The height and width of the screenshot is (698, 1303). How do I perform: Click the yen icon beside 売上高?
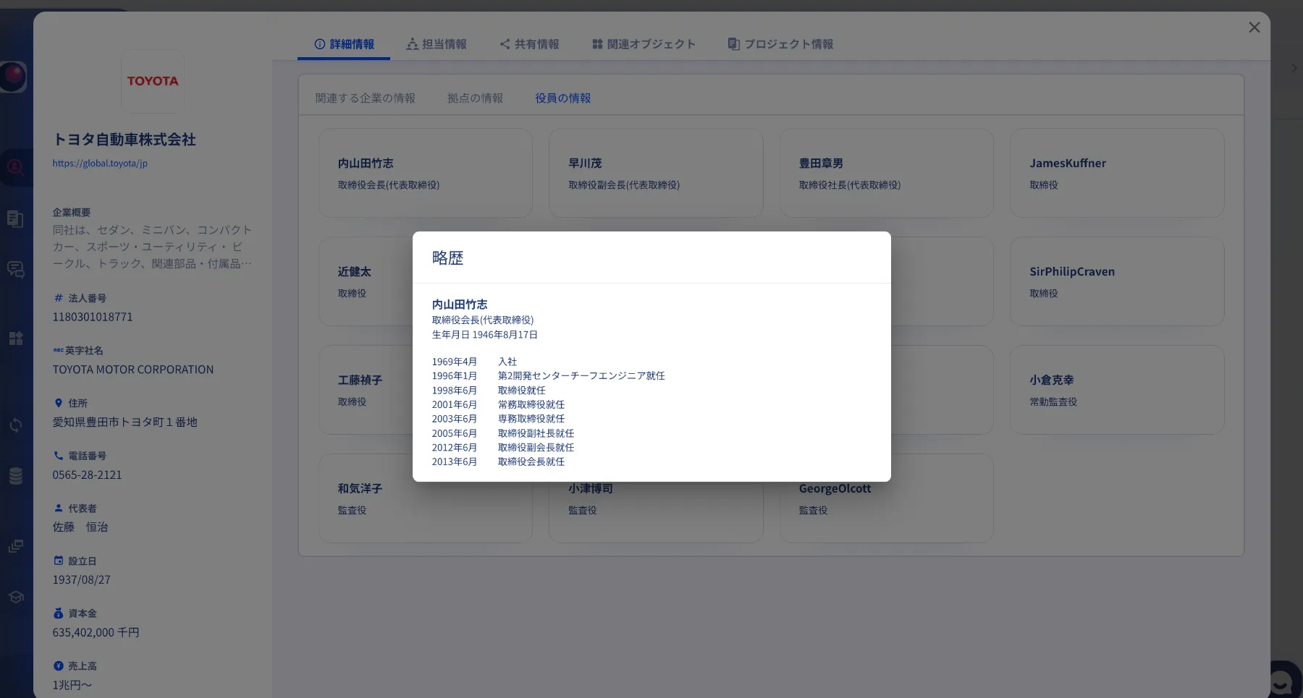59,666
